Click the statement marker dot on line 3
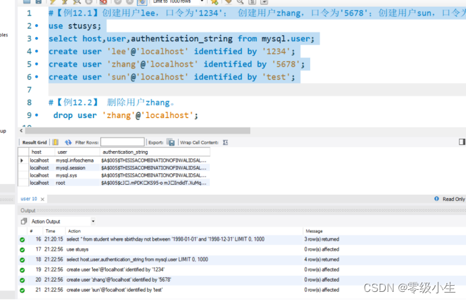Viewport: 466px width, 300px height. 36,38
